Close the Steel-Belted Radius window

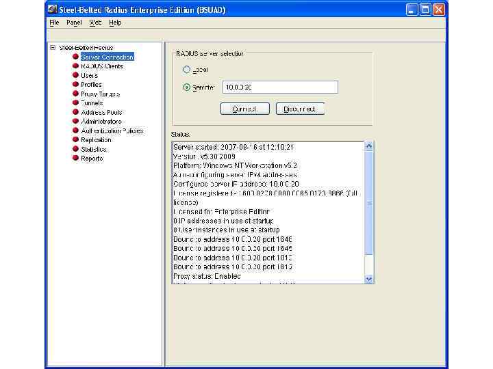click(439, 10)
